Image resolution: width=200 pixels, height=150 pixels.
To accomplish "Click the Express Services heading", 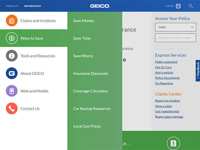I will click(x=171, y=55).
